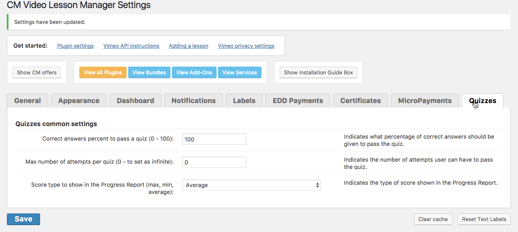Open the MicroPayments tab
The image size is (518, 232).
pos(425,101)
